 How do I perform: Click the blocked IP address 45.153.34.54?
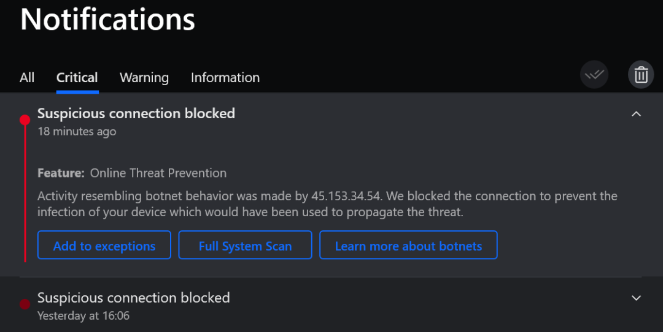point(347,196)
